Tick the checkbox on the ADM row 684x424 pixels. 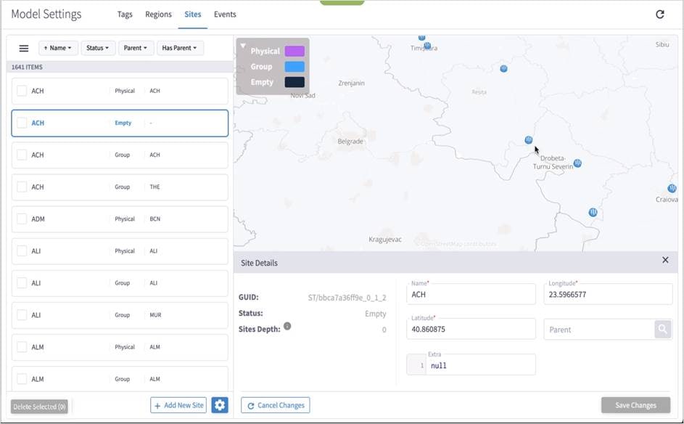click(21, 219)
